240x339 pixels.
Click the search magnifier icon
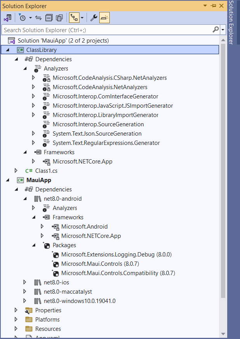pyautogui.click(x=216, y=29)
